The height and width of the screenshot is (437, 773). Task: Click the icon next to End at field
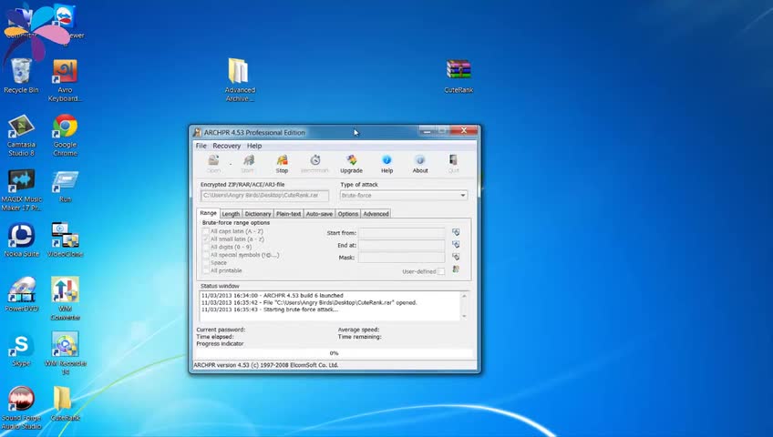pos(456,245)
